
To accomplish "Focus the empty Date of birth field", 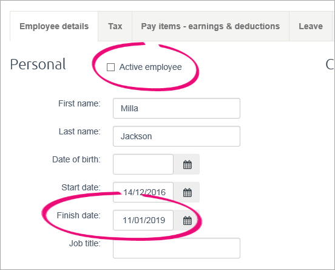I will (x=143, y=164).
